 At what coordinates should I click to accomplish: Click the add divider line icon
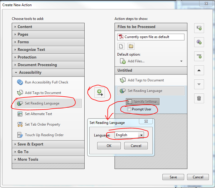click(x=199, y=56)
